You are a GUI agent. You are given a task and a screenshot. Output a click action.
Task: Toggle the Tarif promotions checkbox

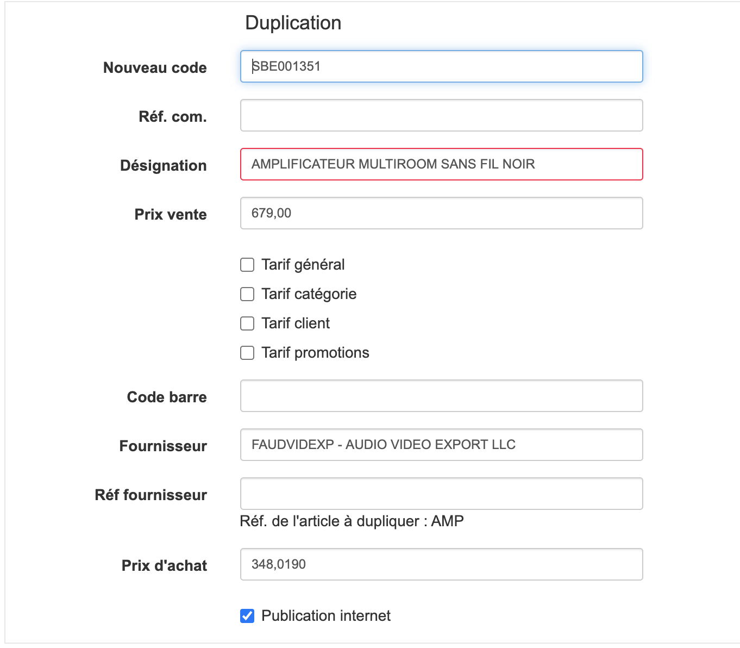click(247, 353)
